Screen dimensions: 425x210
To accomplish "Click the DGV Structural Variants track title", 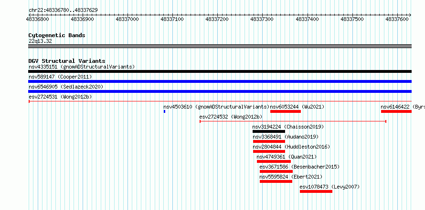I will (x=67, y=61).
